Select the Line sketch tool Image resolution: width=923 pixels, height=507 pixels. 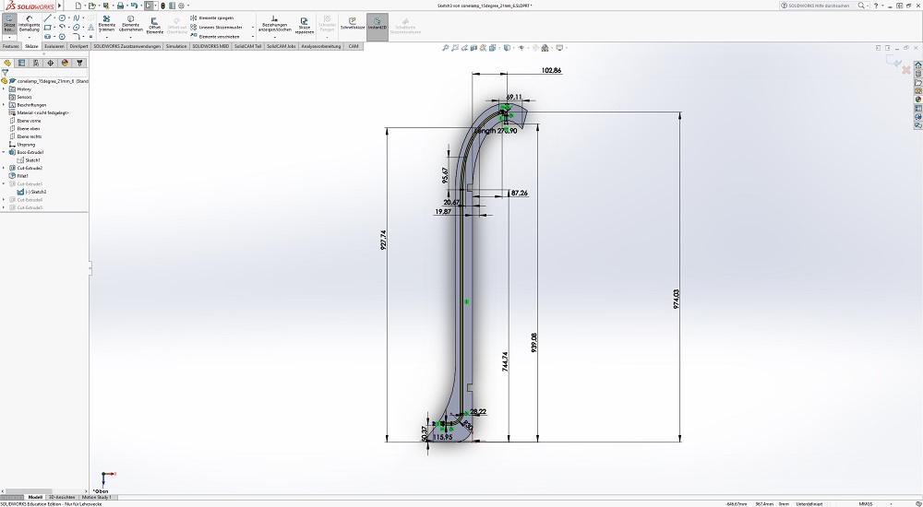tap(48, 18)
